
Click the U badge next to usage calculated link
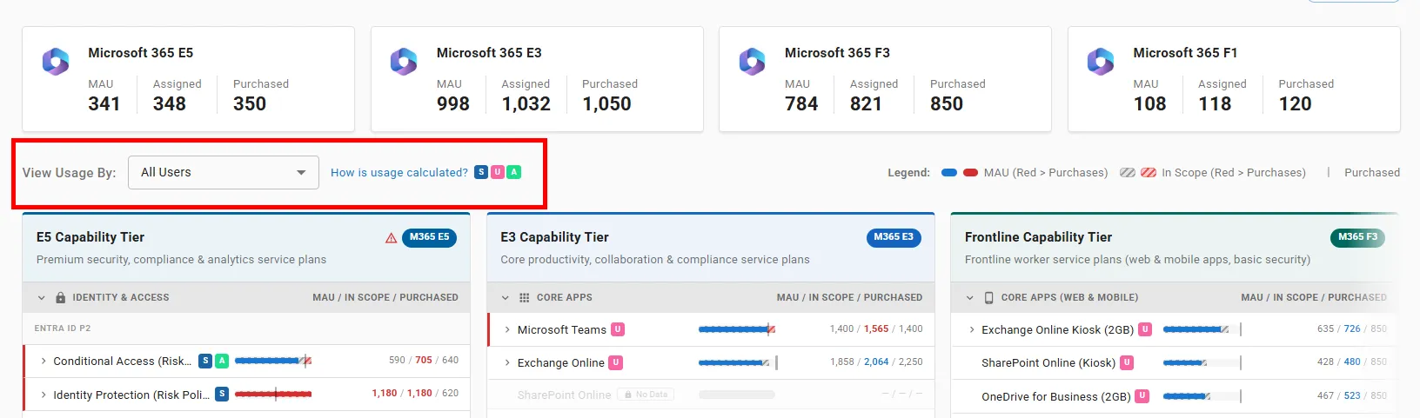click(x=498, y=172)
